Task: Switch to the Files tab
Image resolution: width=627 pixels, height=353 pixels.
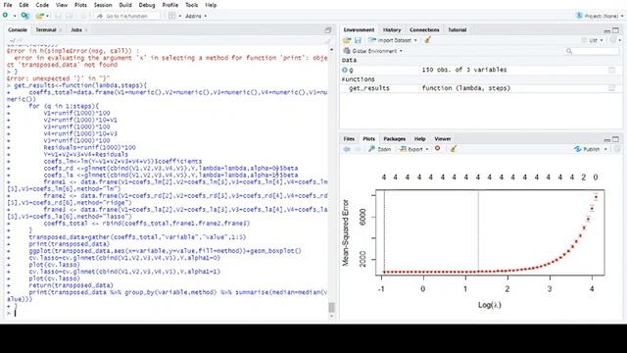Action: 349,139
